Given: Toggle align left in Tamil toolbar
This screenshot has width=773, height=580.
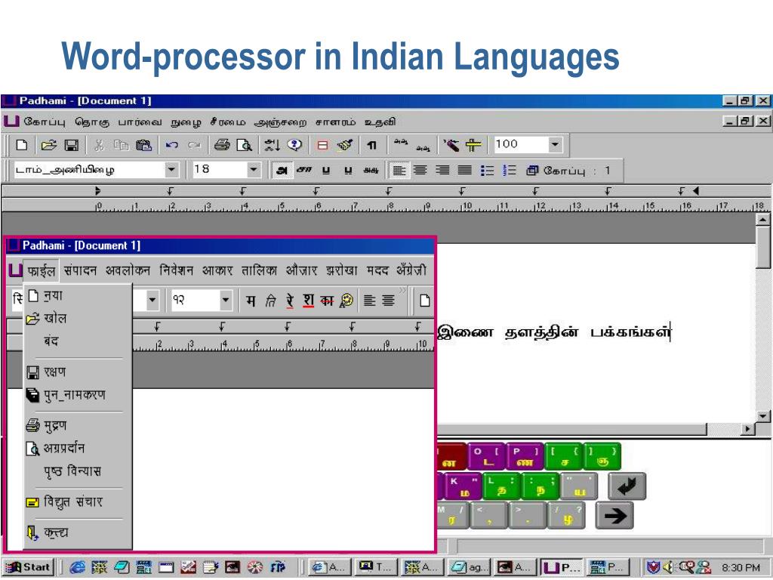Looking at the screenshot, I should click(x=399, y=171).
